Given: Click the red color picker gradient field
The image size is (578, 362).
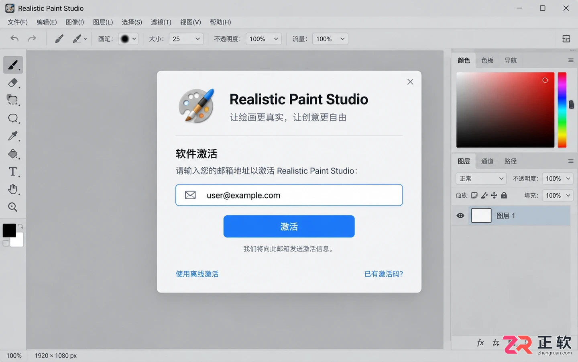Looking at the screenshot, I should pyautogui.click(x=505, y=110).
